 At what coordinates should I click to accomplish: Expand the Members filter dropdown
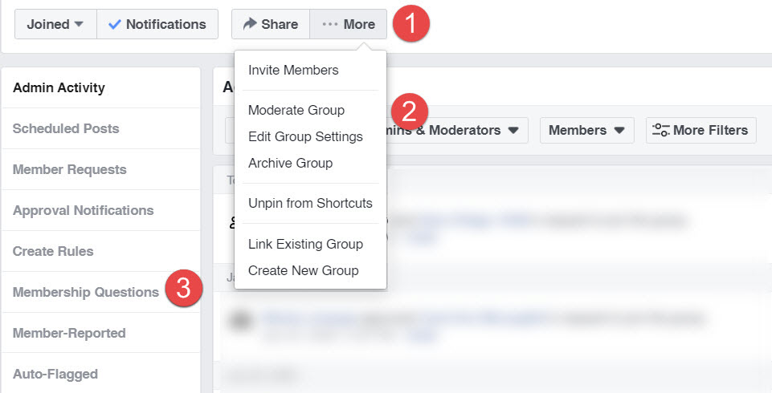587,130
